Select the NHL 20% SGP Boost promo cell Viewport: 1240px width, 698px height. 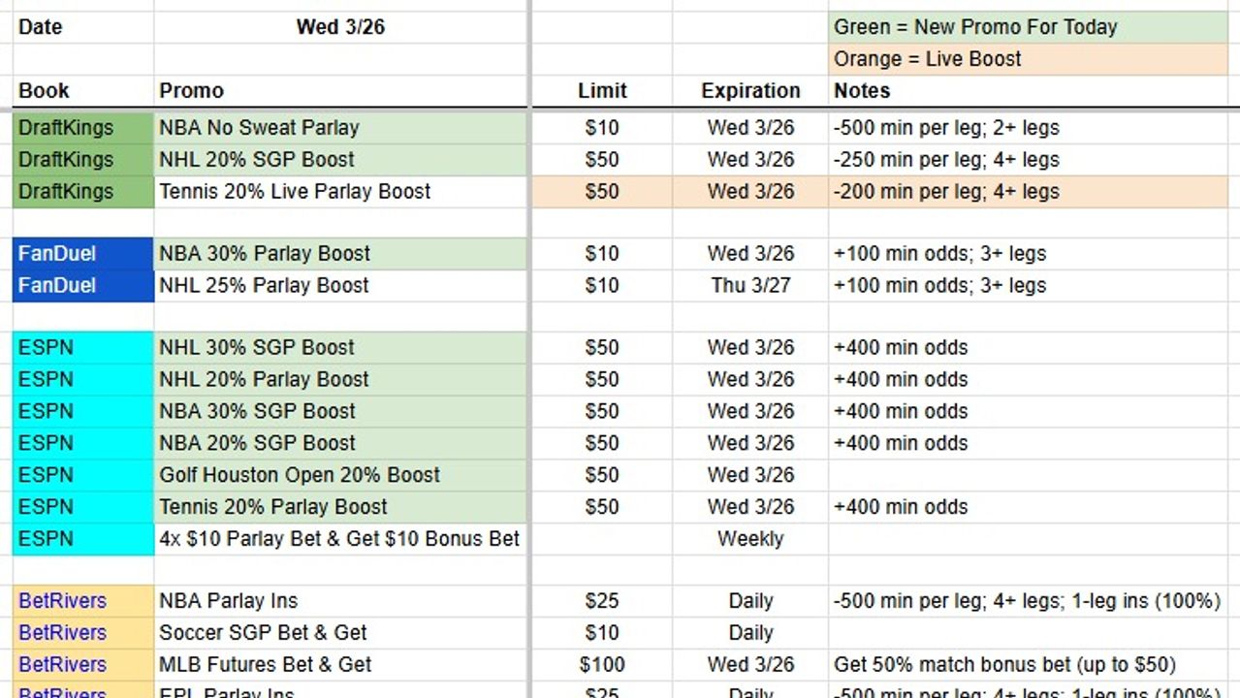(x=340, y=159)
